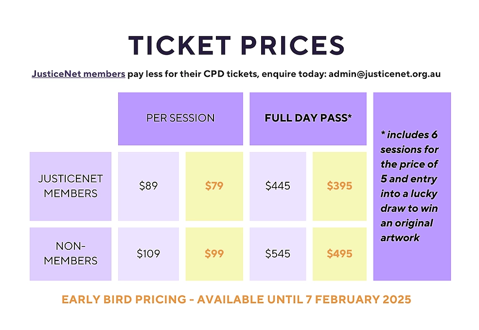The height and width of the screenshot is (330, 479).
Task: Select the JUSTICENET MEMBERS row label
Action: click(x=71, y=186)
